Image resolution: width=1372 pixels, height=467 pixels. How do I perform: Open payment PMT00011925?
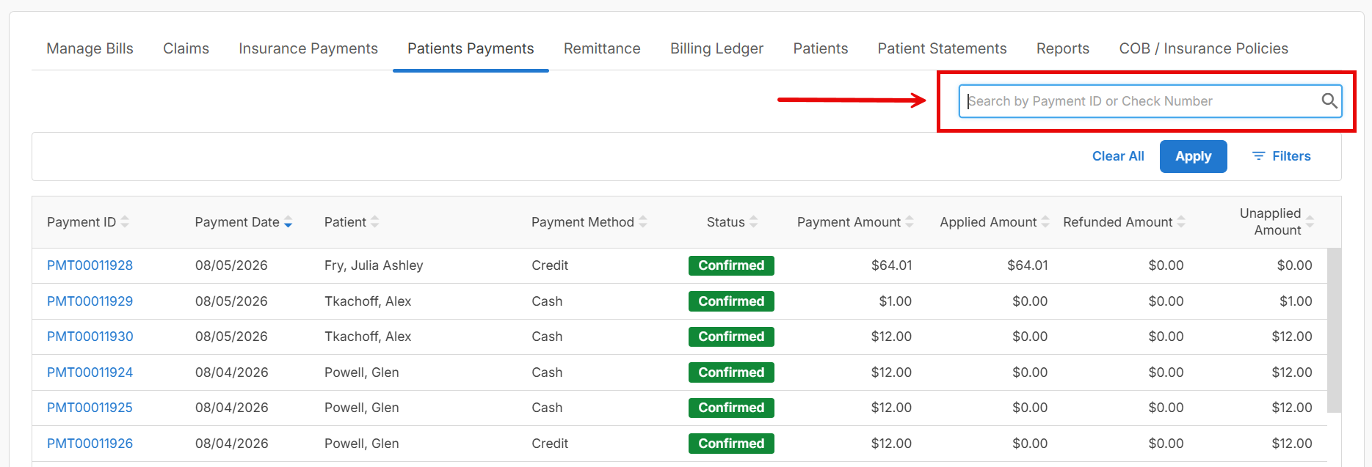coord(90,408)
